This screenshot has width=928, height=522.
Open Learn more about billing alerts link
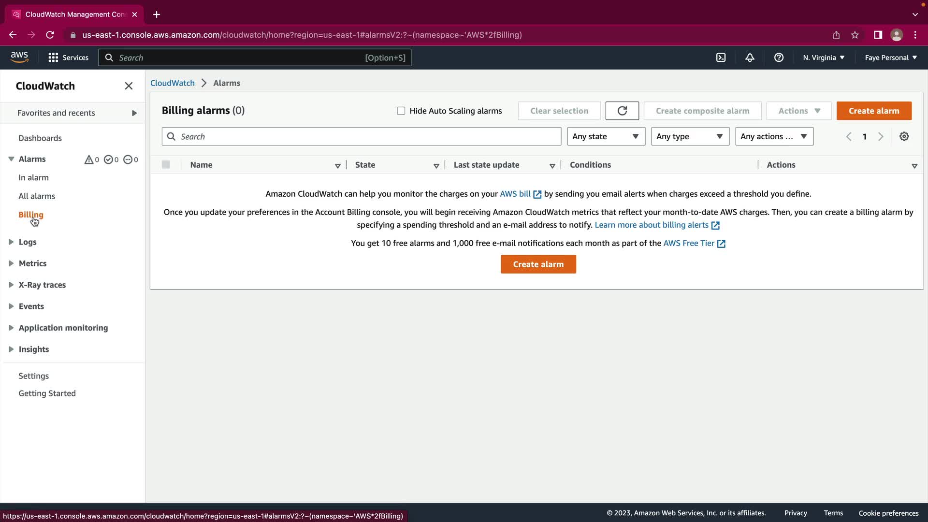click(x=652, y=225)
